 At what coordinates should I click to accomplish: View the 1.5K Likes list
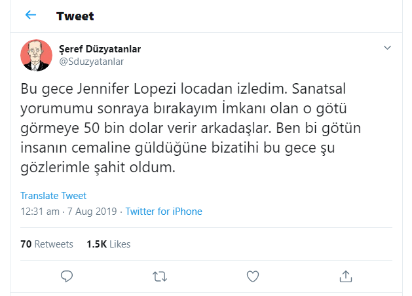pyautogui.click(x=108, y=244)
